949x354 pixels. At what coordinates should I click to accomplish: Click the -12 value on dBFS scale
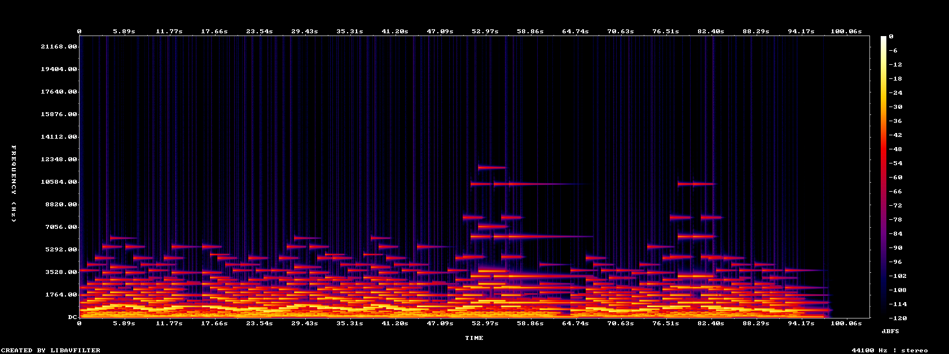coord(895,65)
